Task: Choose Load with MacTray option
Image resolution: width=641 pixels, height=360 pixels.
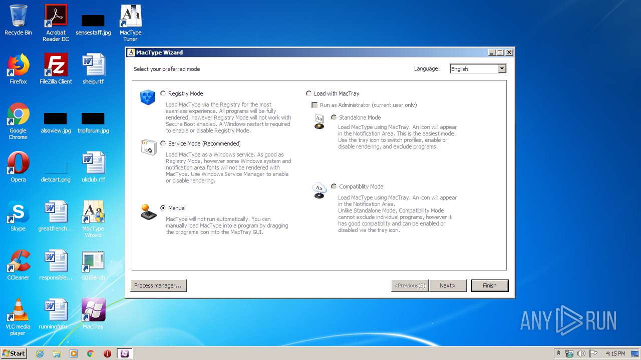Action: click(x=308, y=93)
